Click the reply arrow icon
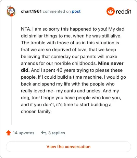The height and width of the screenshot is (158, 137). pos(44,133)
